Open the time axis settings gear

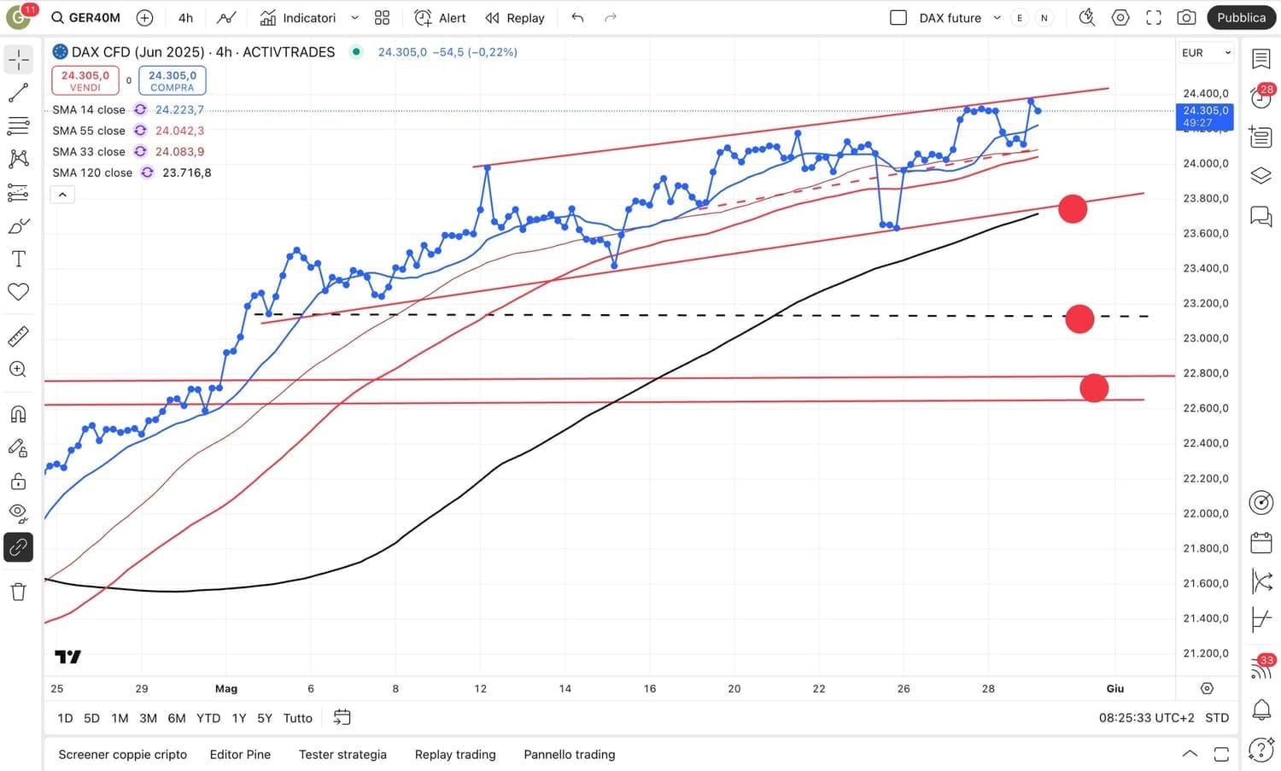[x=1207, y=688]
